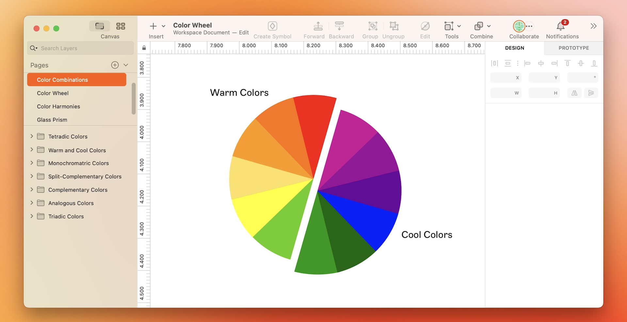627x322 pixels.
Task: Click the Create Symbol icon
Action: [272, 26]
